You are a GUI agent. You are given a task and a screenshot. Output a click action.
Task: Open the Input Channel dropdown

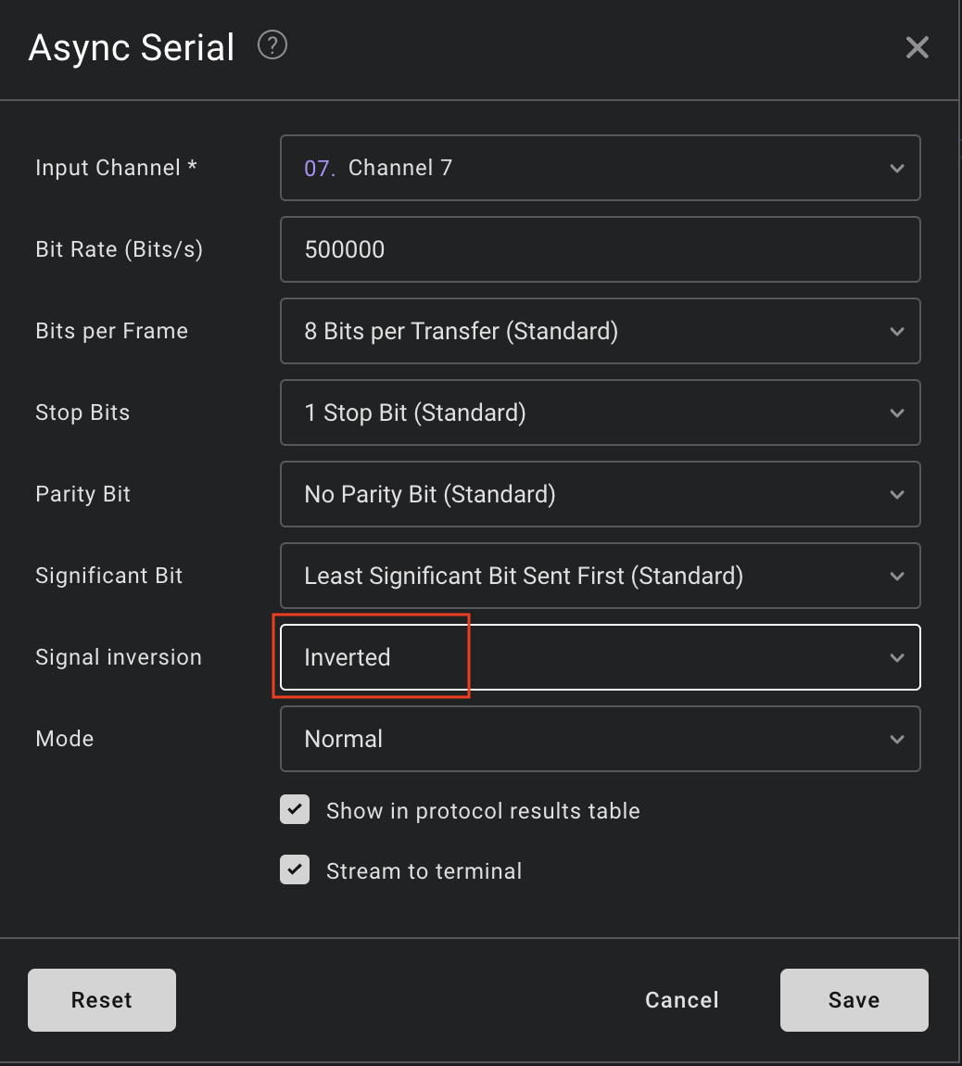(599, 168)
